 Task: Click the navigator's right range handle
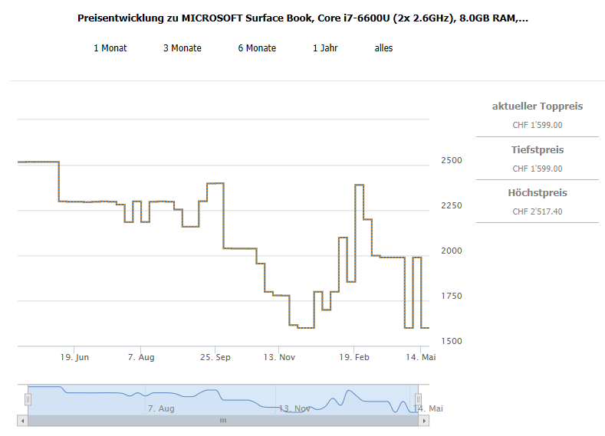(x=418, y=399)
